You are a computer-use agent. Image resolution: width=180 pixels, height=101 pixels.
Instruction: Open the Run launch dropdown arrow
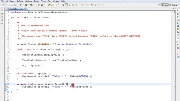(29, 5)
